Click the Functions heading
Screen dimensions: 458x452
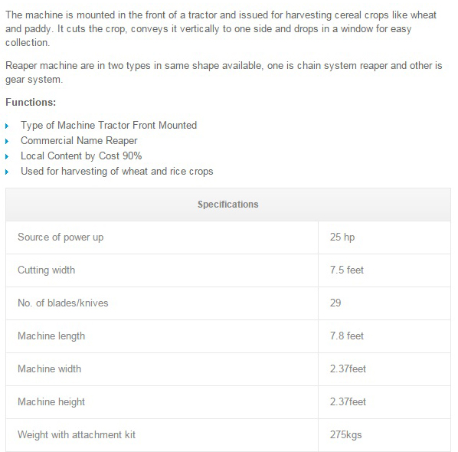(31, 102)
